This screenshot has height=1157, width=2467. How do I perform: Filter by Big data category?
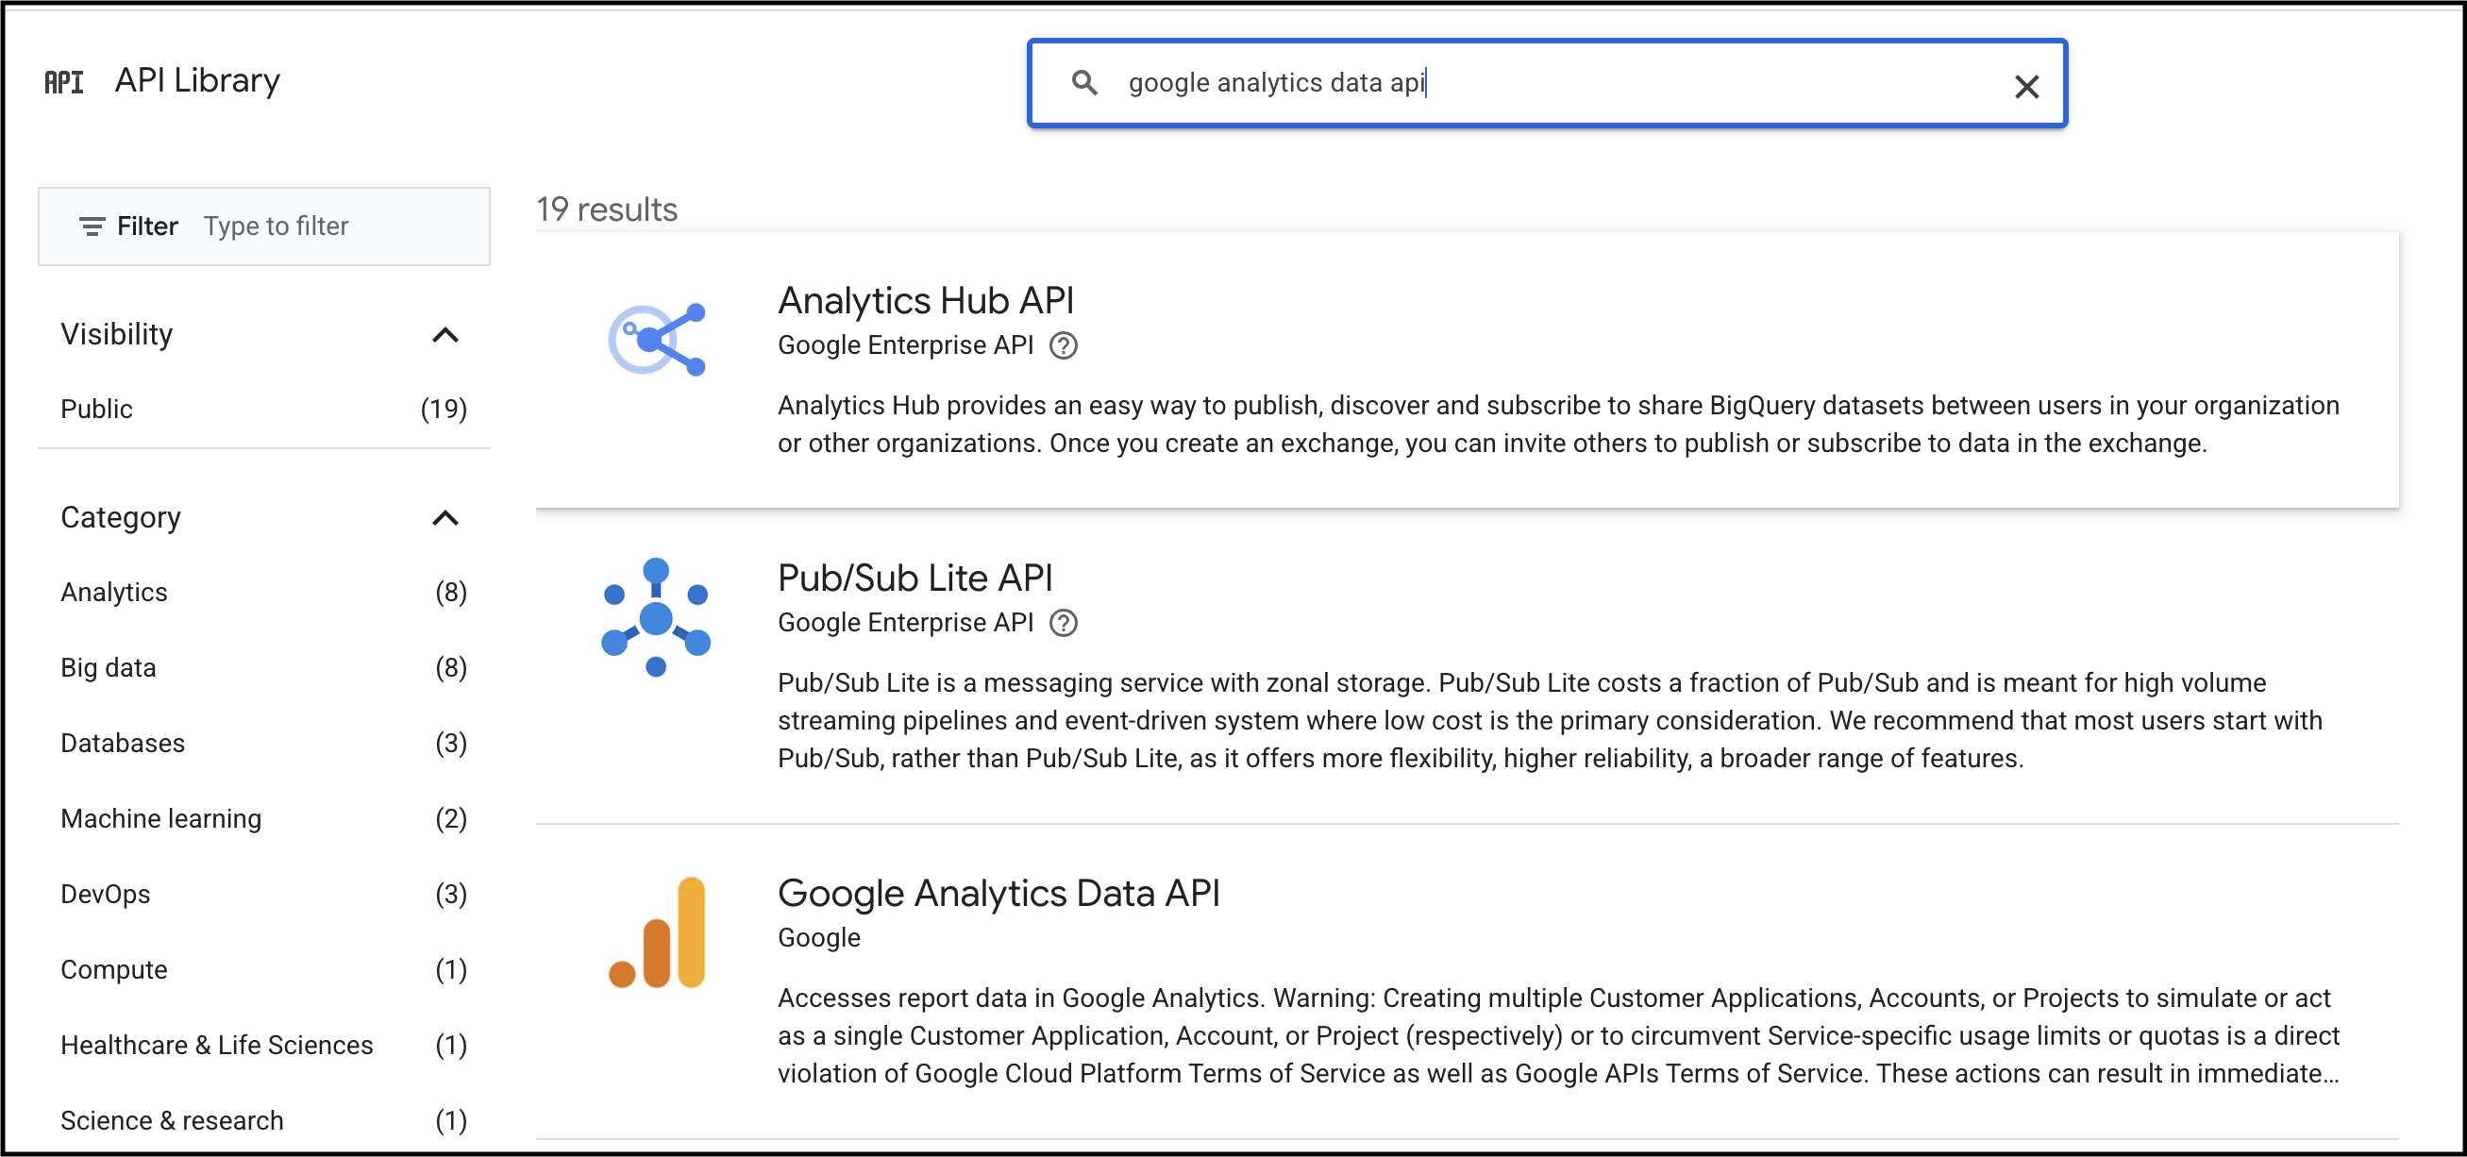pos(263,667)
